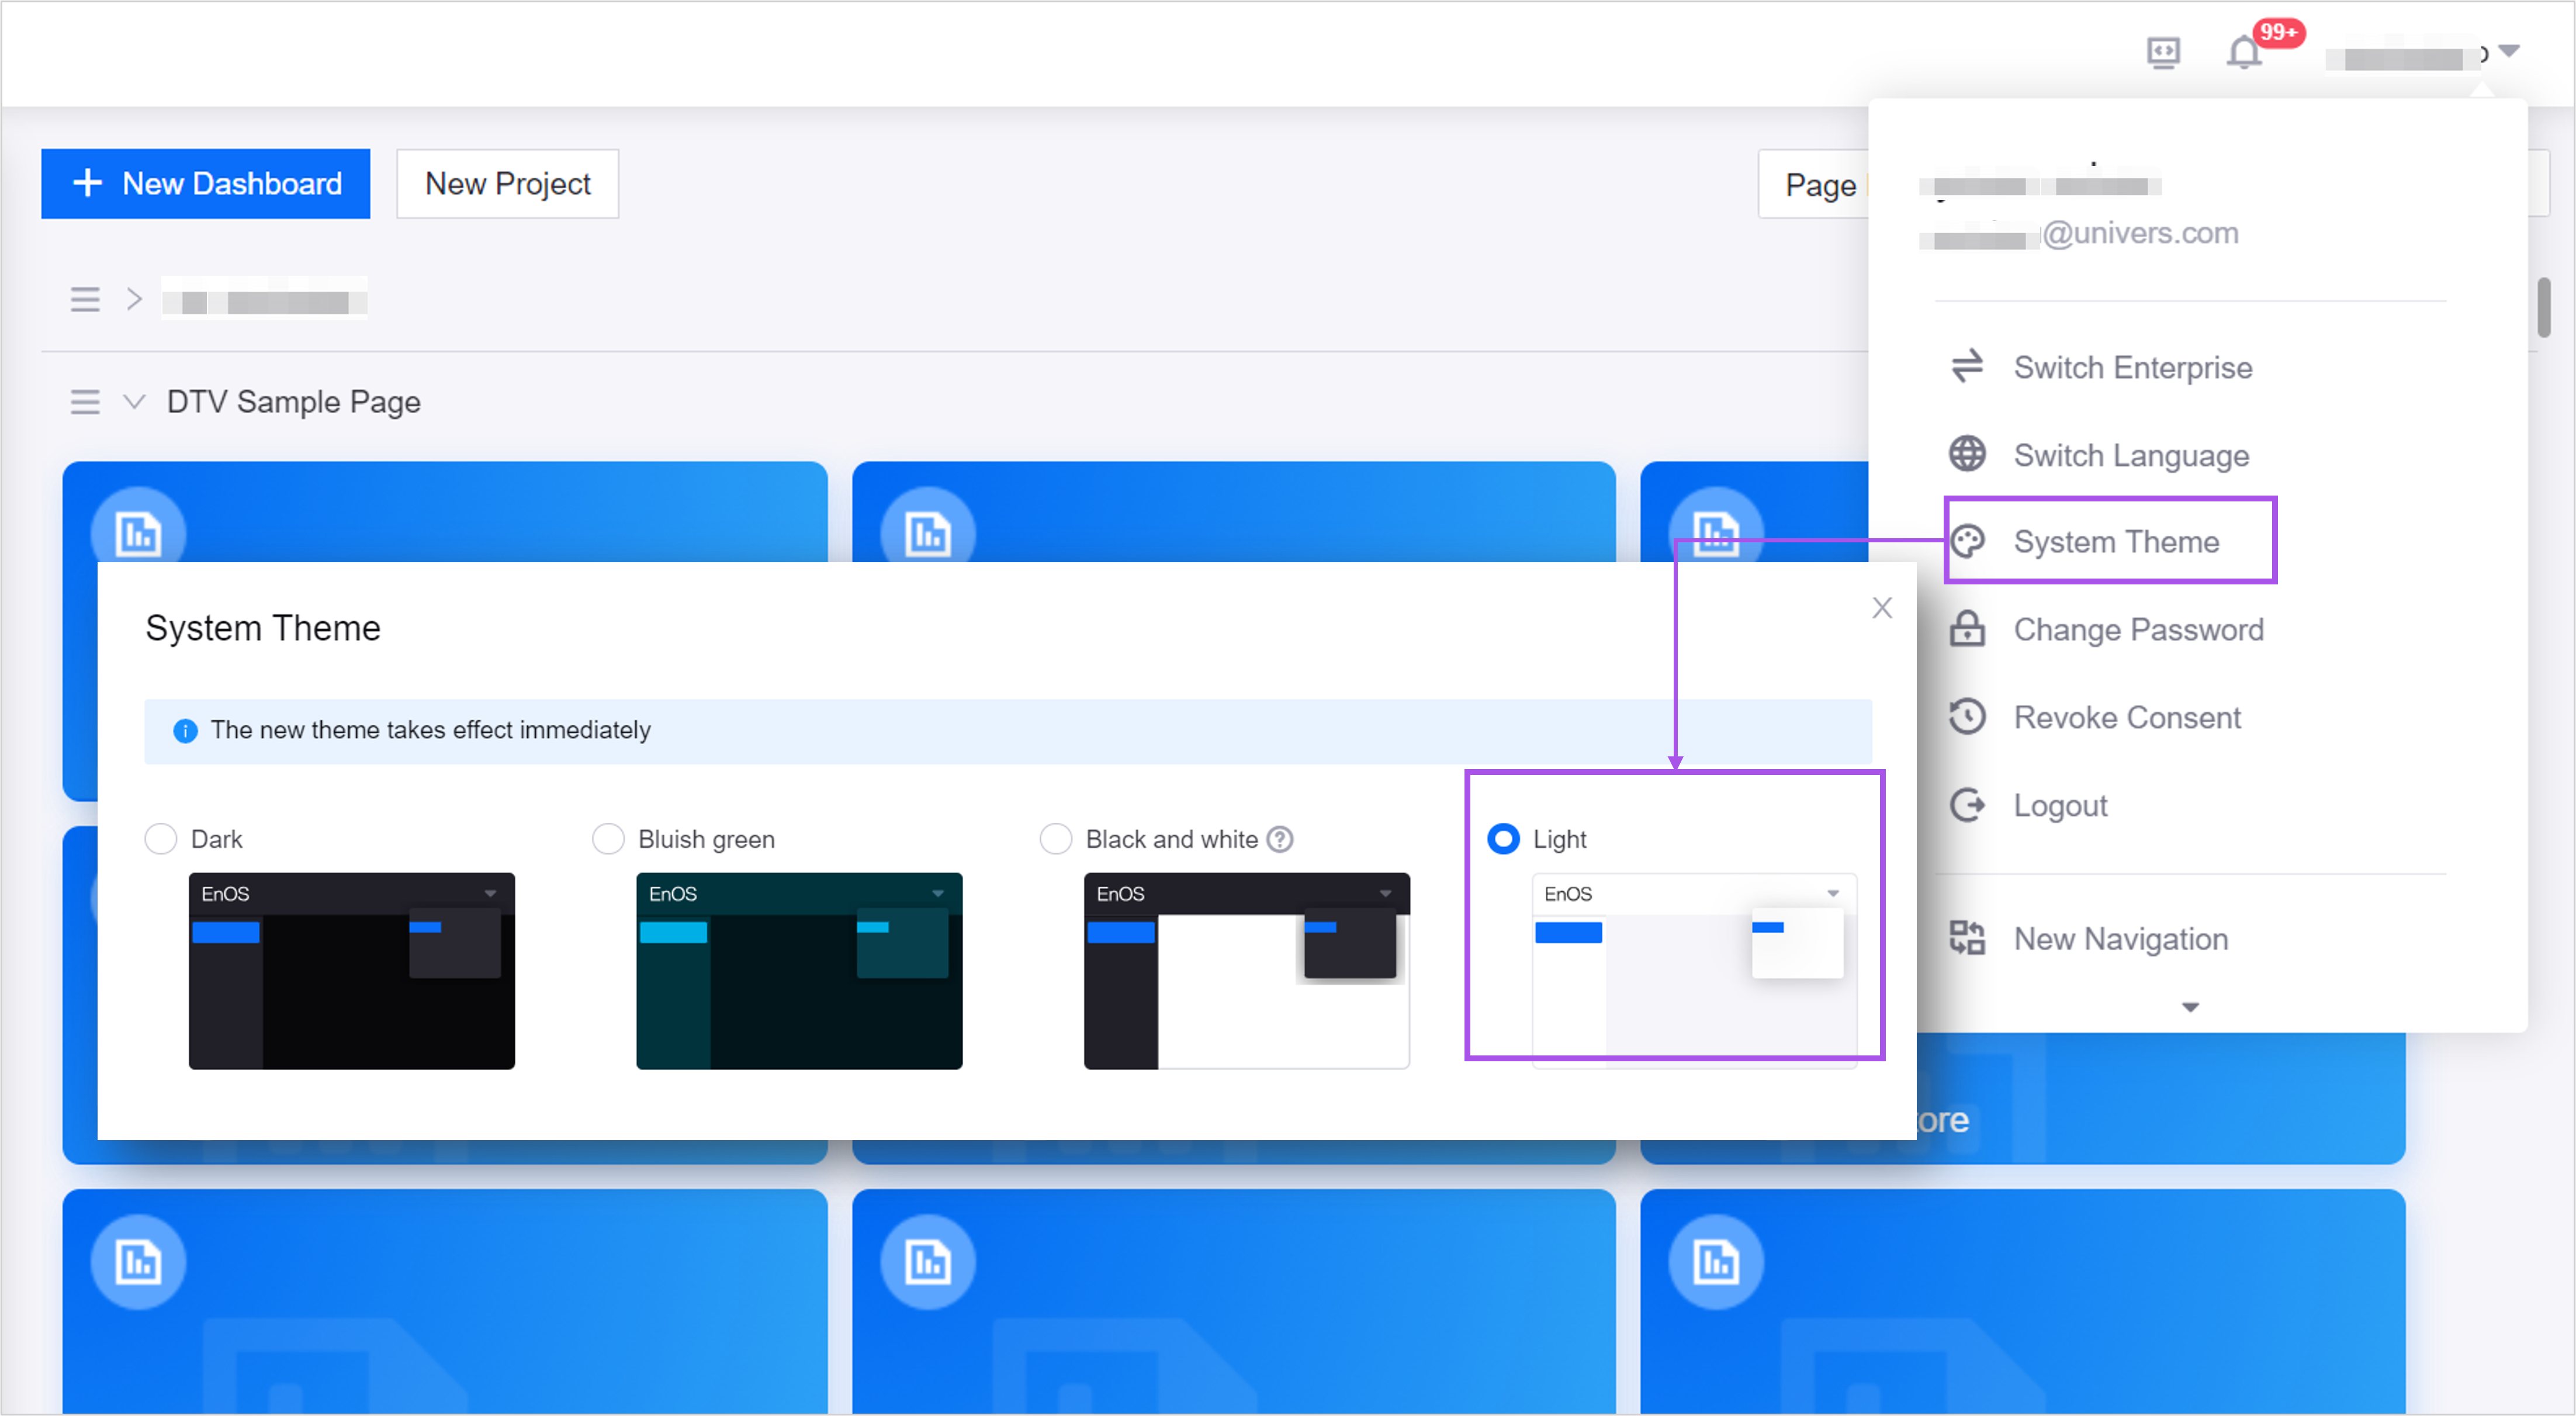Image resolution: width=2576 pixels, height=1416 pixels.
Task: Open the EnOS dropdown in Light preview
Action: [1833, 892]
